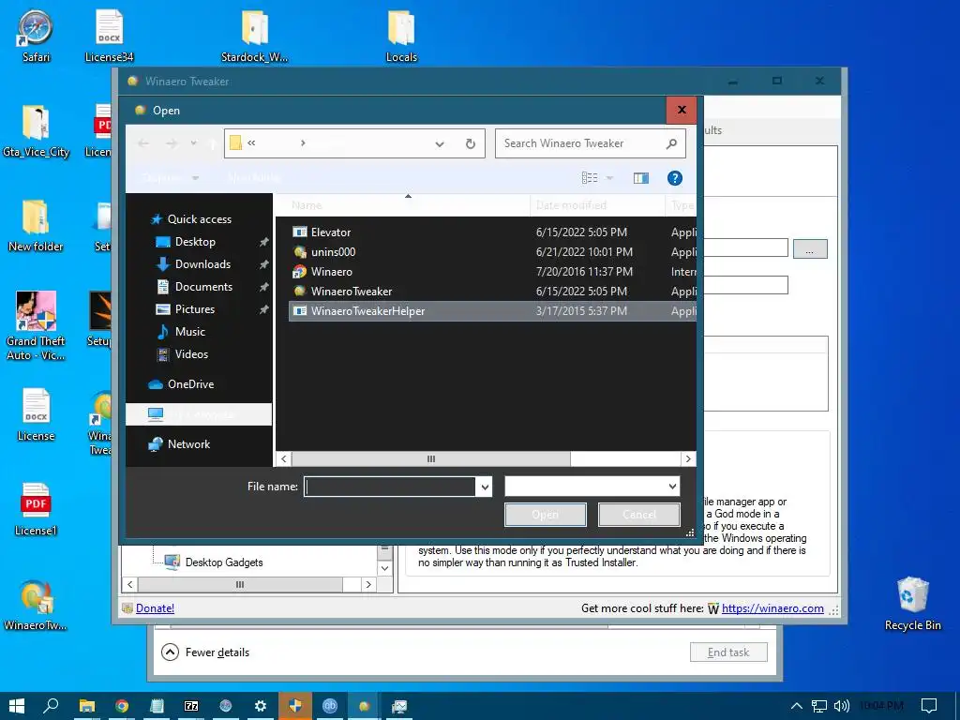Image resolution: width=960 pixels, height=720 pixels.
Task: Select the unins000 file
Action: [x=492, y=251]
